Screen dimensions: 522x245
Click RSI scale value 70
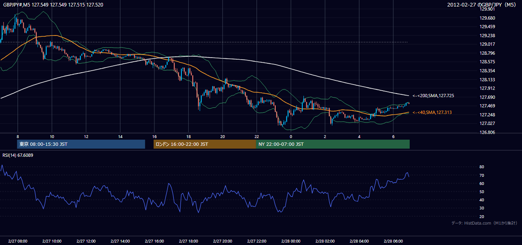(482, 175)
